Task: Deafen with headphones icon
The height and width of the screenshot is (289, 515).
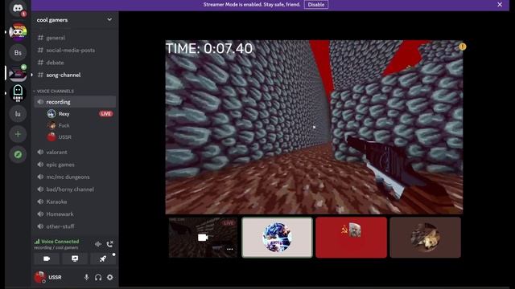Action: click(98, 277)
